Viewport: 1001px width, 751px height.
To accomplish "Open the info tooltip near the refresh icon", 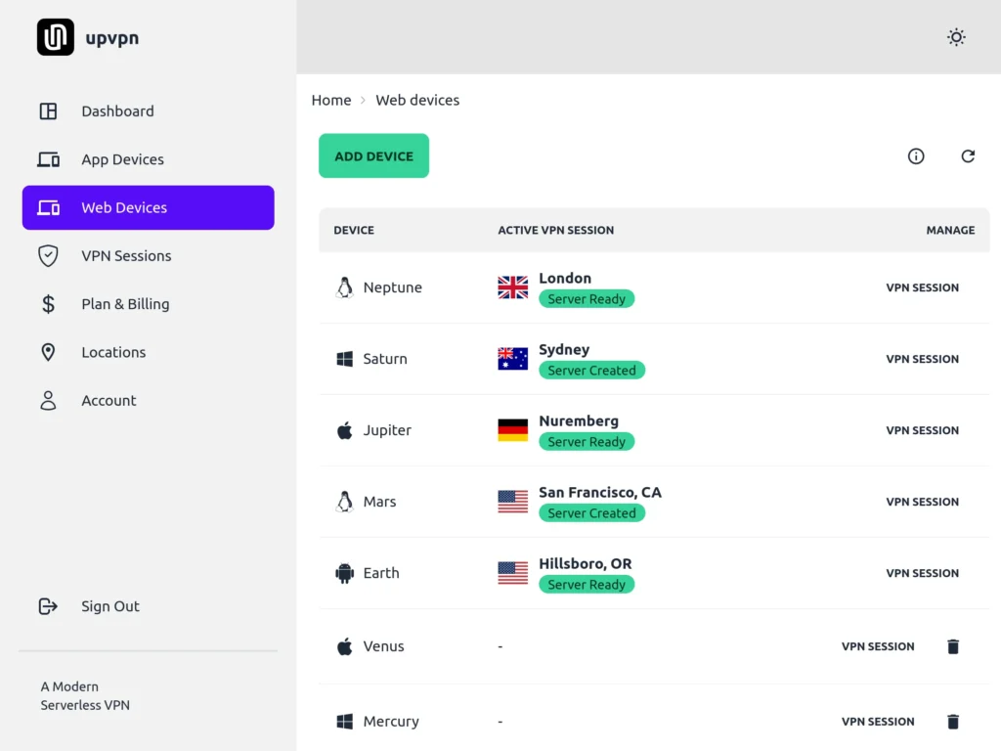I will [916, 156].
